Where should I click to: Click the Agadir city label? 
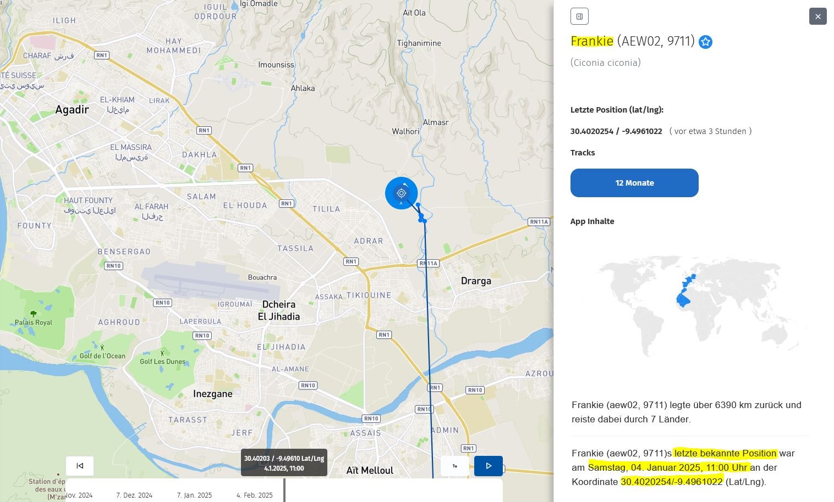pos(72,110)
